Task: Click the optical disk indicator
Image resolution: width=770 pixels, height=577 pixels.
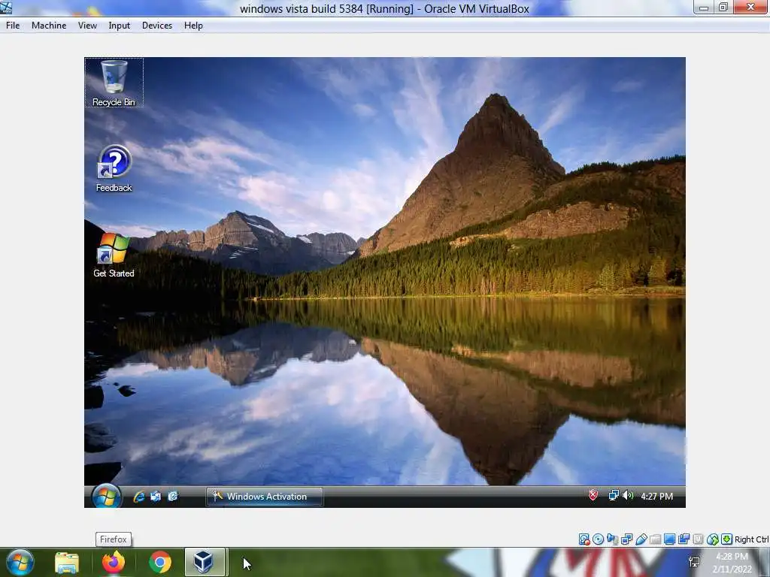Action: [598, 539]
